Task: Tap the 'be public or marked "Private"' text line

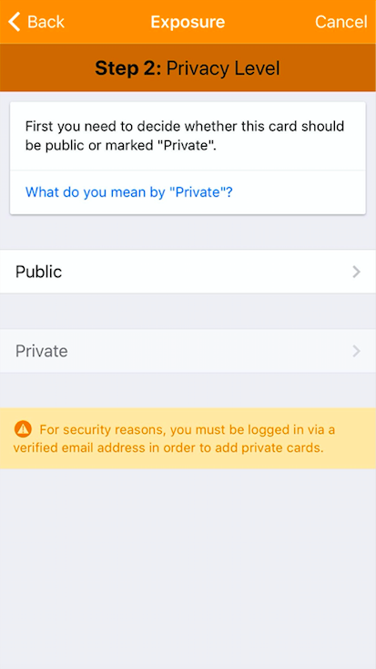Action: pos(121,146)
